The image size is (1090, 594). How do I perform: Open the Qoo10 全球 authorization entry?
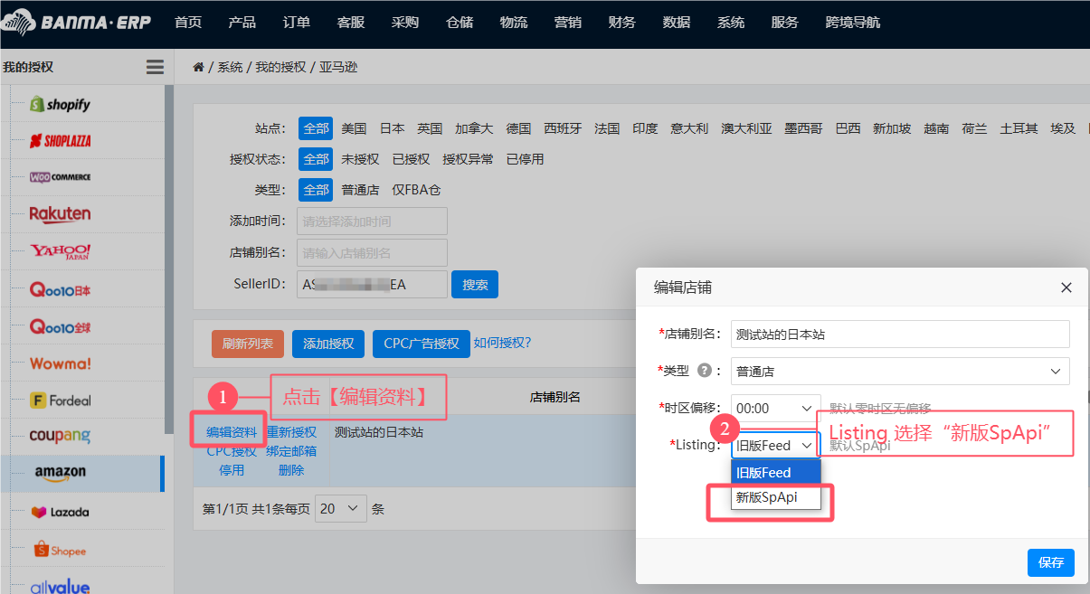pos(61,327)
